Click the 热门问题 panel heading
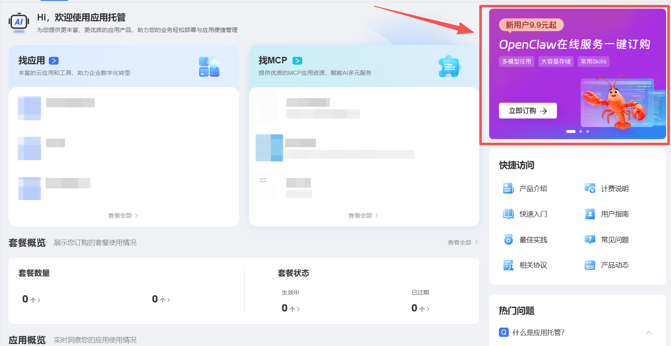 [517, 311]
